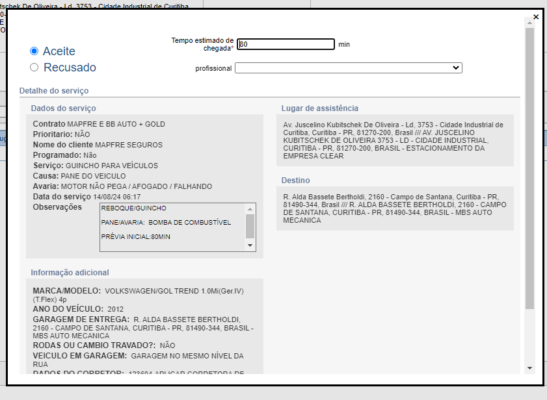Click the Dados do serviço heading
The width and height of the screenshot is (547, 400).
(64, 108)
